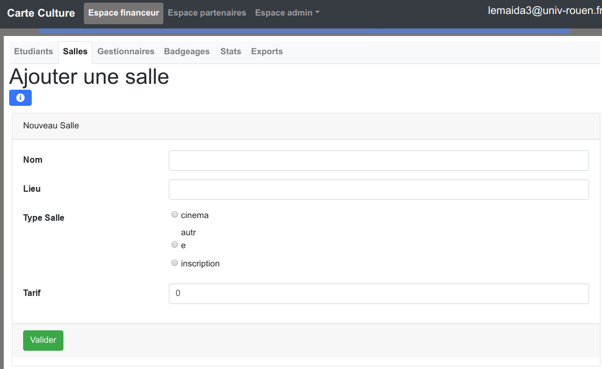Image resolution: width=602 pixels, height=369 pixels.
Task: Click inside the Lieu input field
Action: tap(378, 190)
